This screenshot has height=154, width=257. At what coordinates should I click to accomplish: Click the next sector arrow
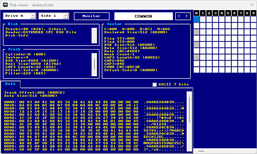click(186, 16)
